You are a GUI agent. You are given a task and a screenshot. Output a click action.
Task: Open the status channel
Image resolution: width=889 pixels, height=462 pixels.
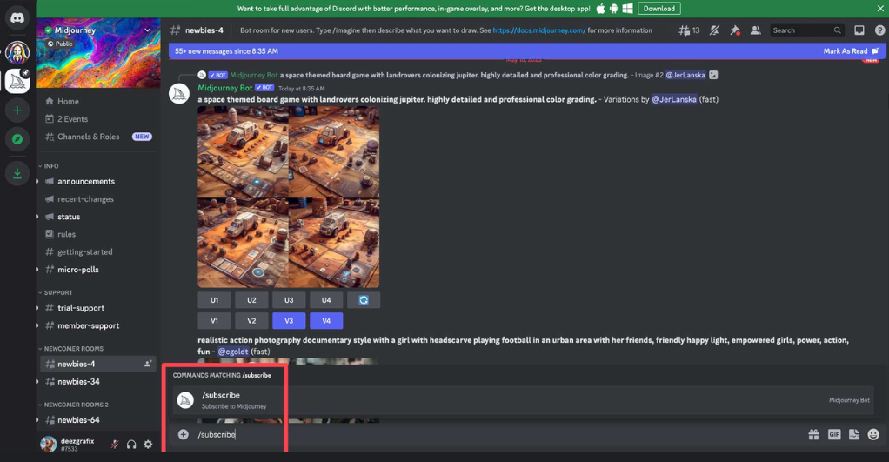point(97,217)
